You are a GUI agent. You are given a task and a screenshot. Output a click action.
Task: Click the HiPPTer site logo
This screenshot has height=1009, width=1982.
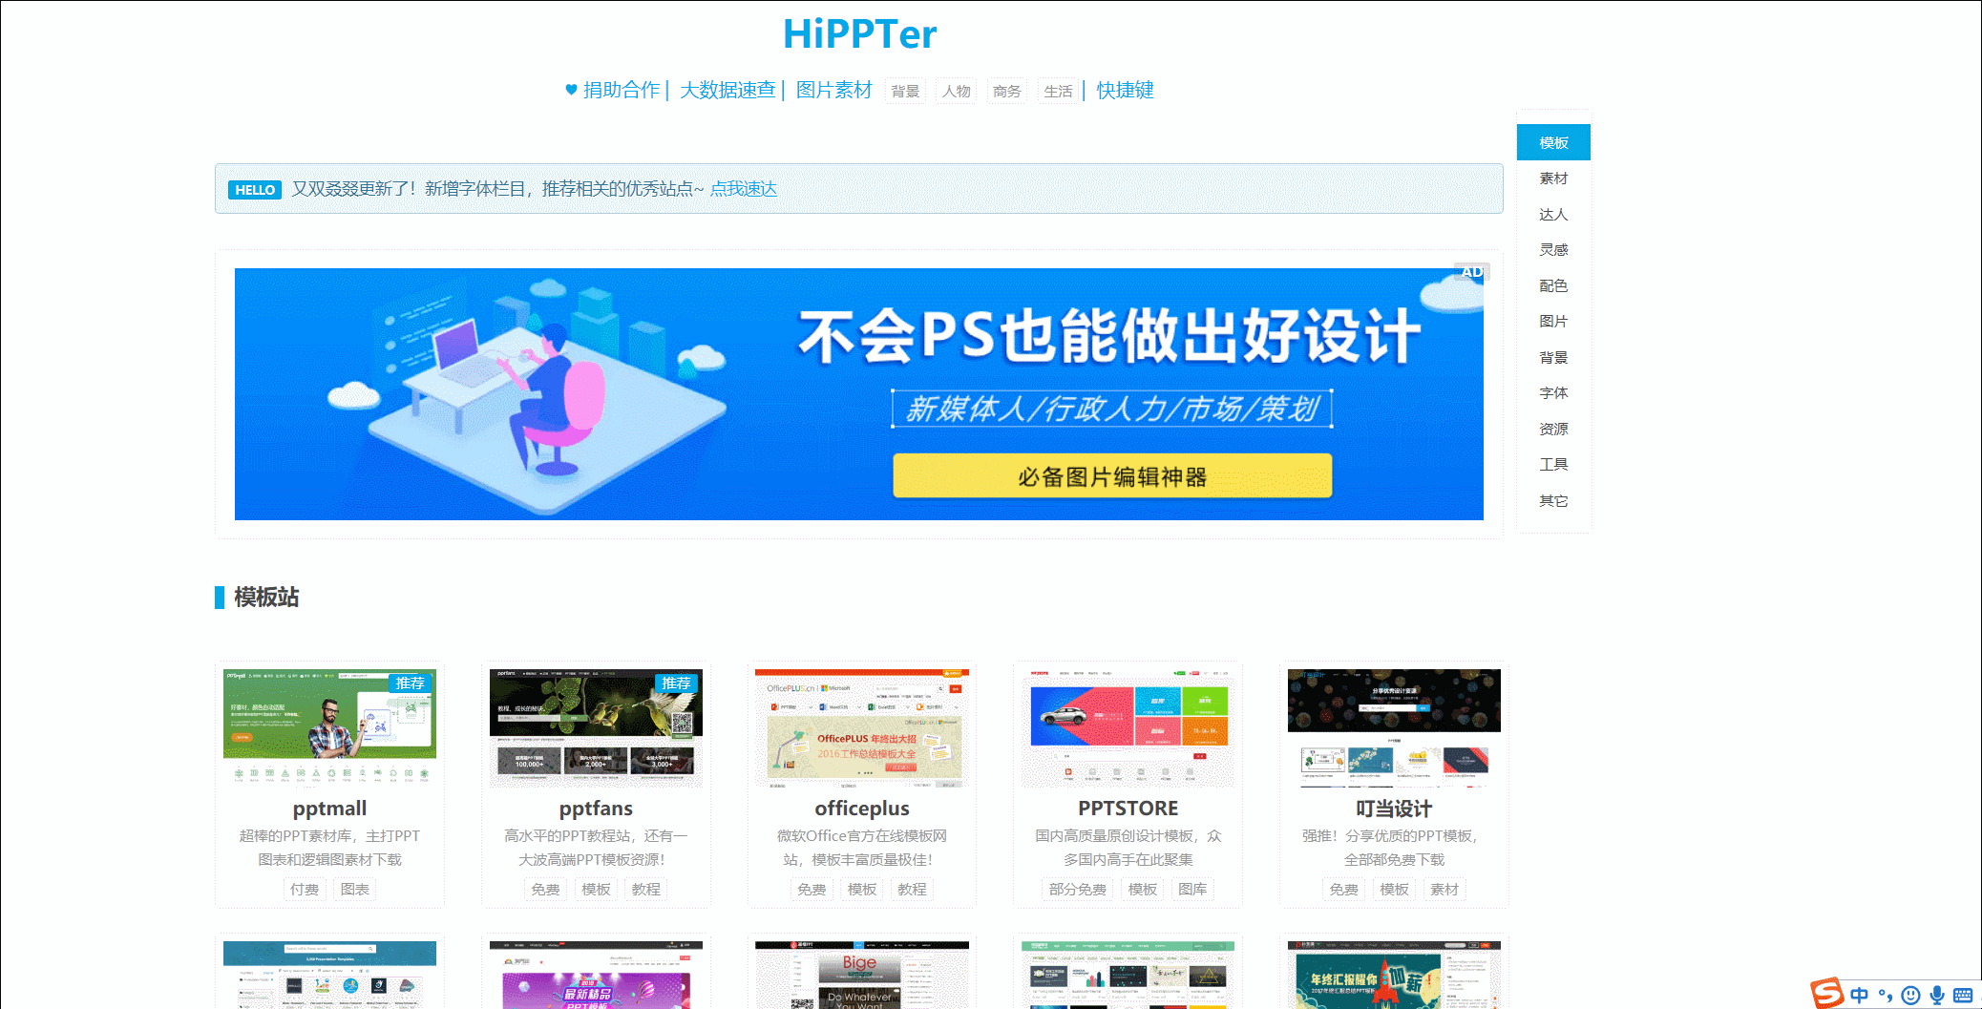tap(859, 34)
